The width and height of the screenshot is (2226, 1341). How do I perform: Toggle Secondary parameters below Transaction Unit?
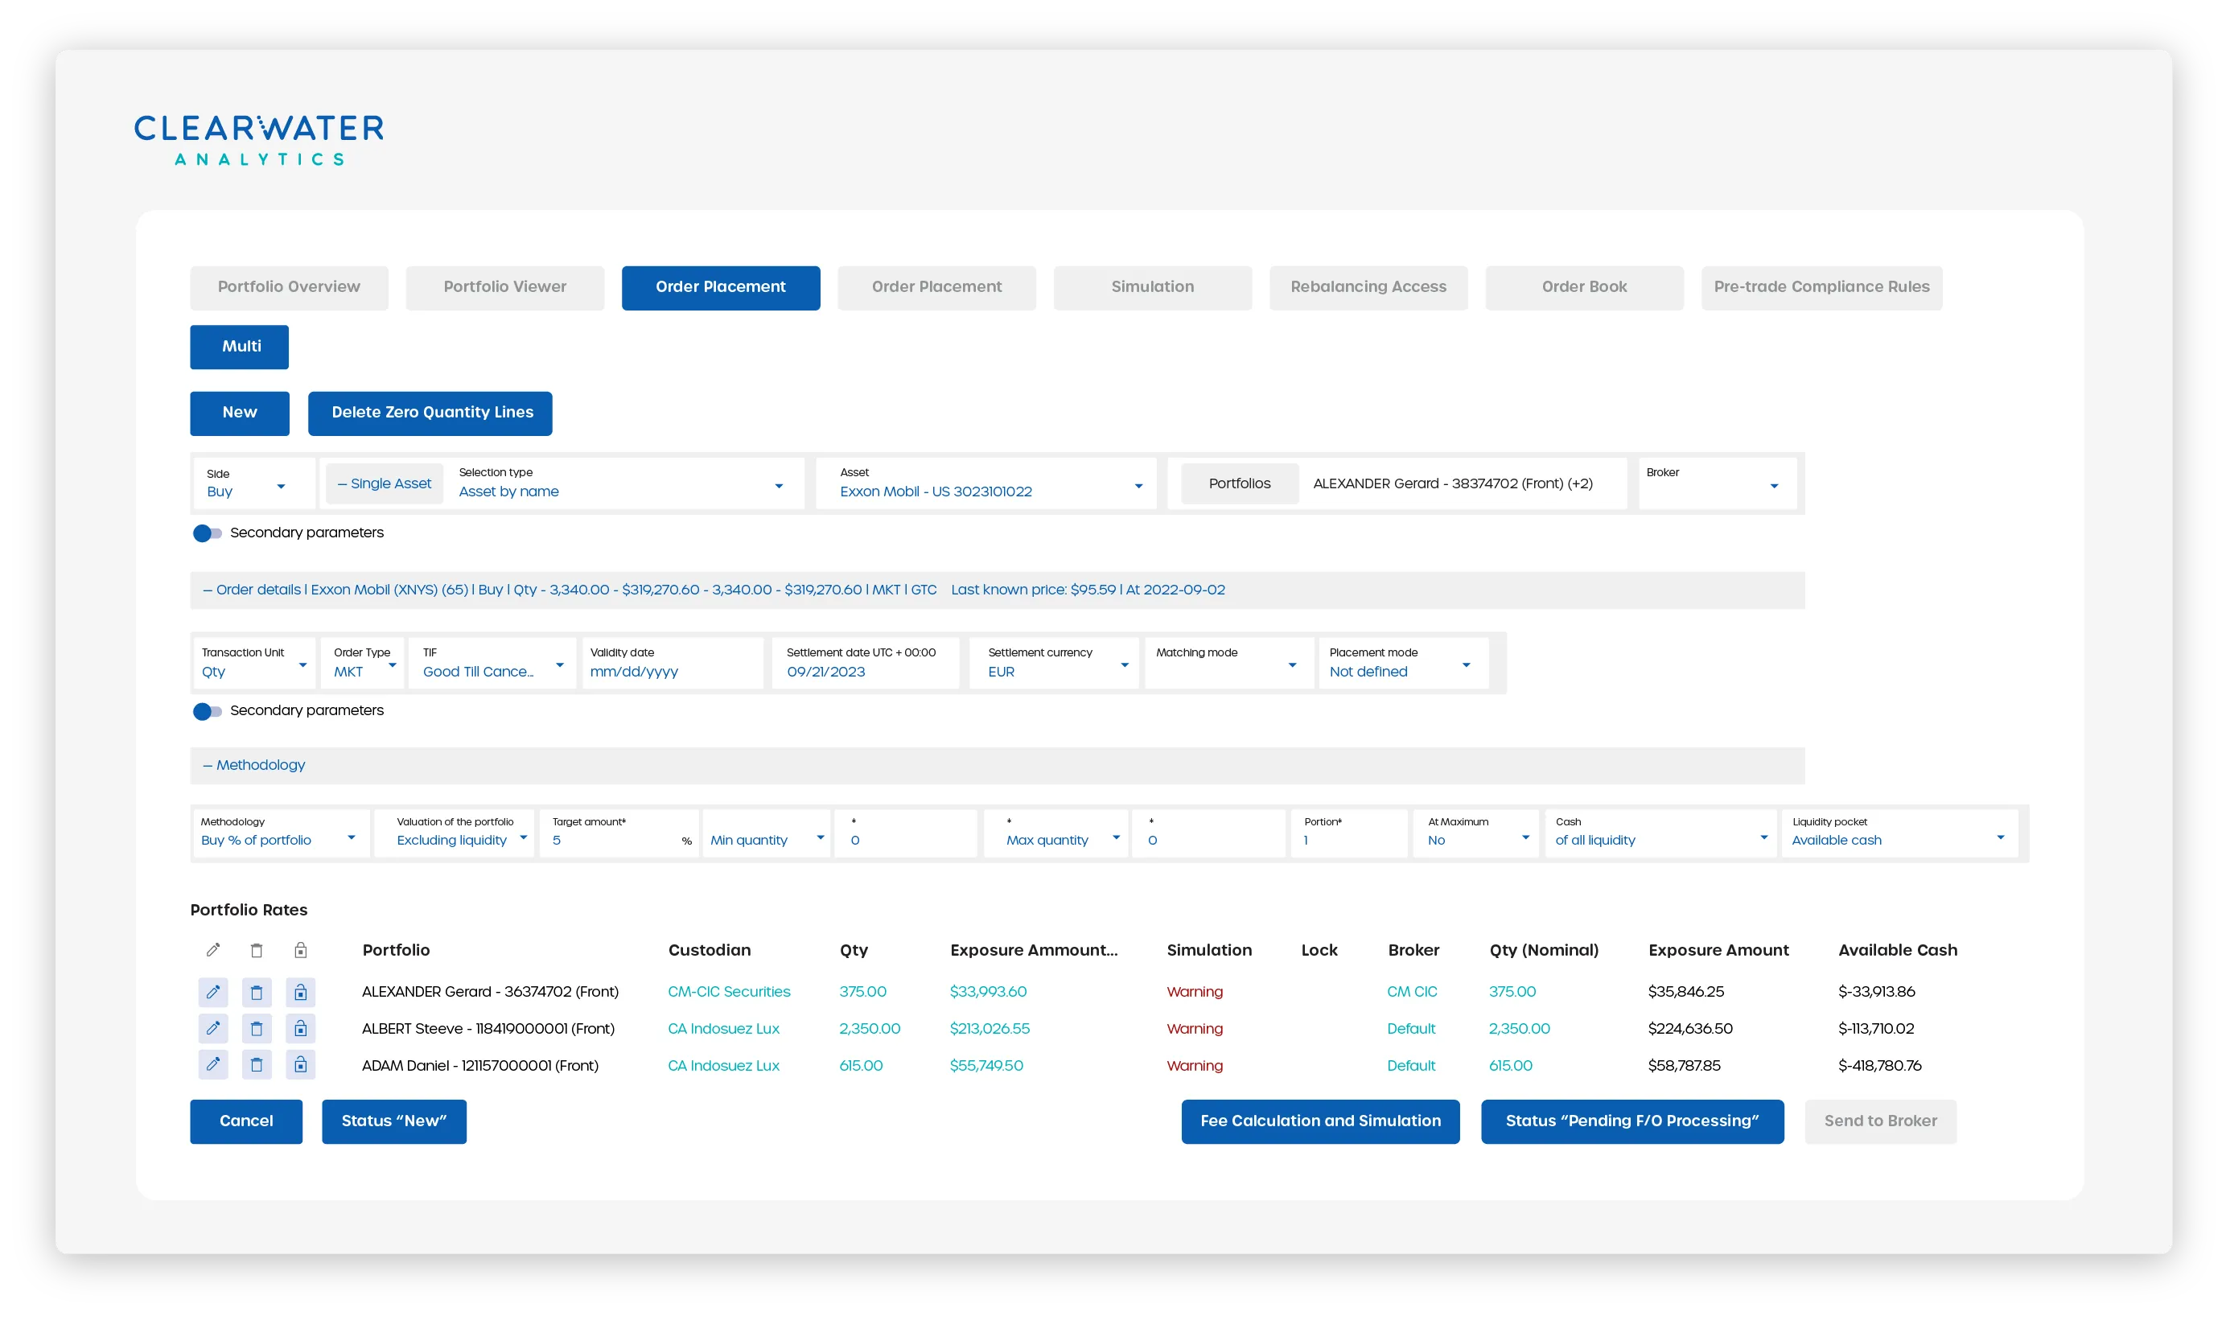[207, 711]
